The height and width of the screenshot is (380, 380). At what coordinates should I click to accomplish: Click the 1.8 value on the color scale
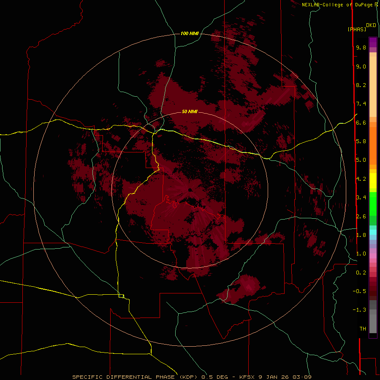point(361,235)
